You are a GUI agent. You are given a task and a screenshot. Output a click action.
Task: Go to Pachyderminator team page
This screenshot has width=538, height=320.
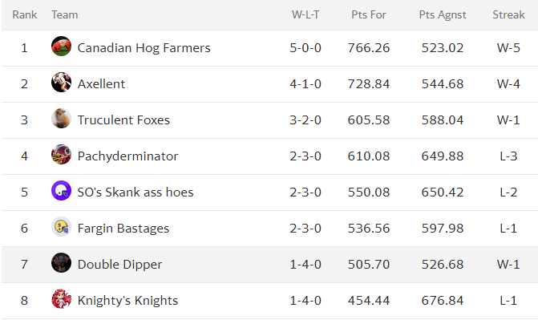127,156
